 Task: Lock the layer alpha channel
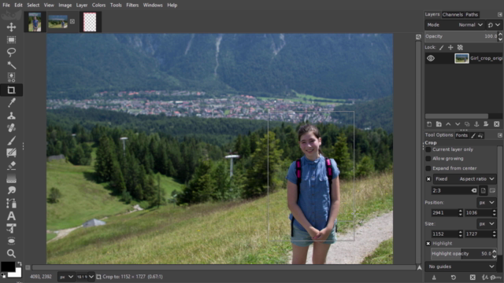pyautogui.click(x=460, y=47)
